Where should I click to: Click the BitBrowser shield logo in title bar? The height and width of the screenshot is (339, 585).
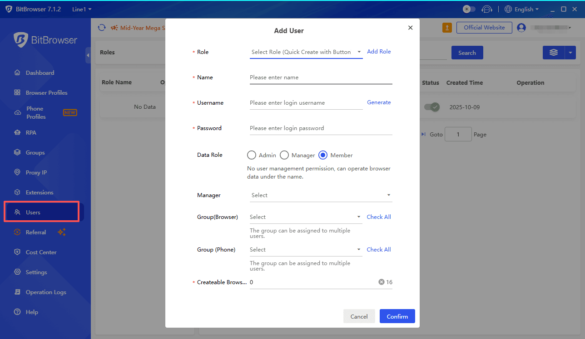pyautogui.click(x=9, y=9)
